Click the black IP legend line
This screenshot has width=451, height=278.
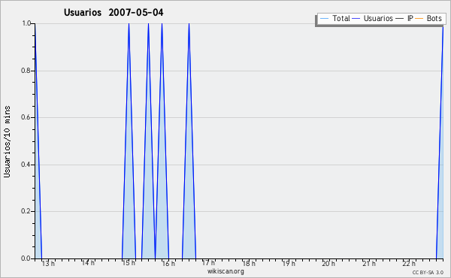(x=400, y=19)
